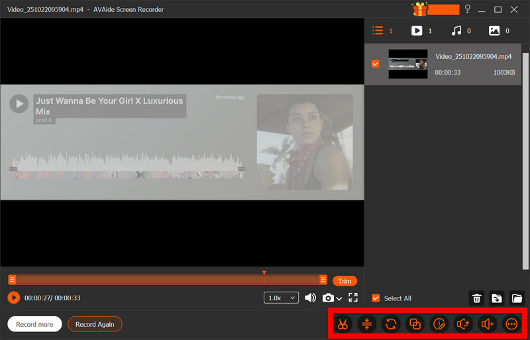Take a snapshot with the camera icon

point(328,298)
